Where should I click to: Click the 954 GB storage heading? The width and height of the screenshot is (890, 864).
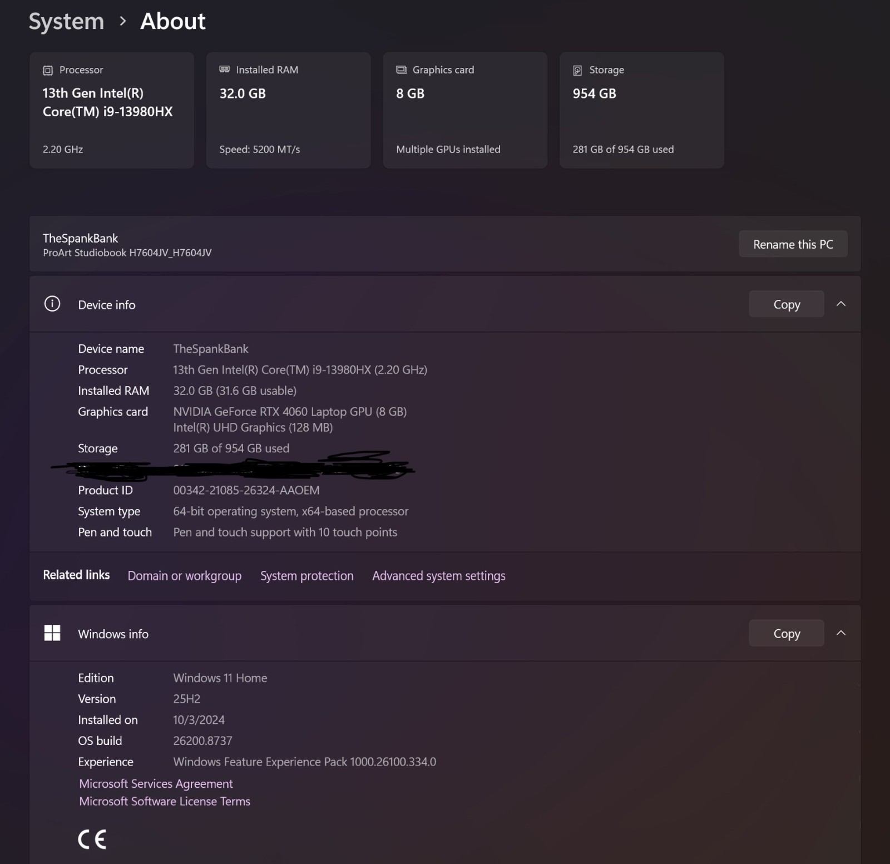click(x=595, y=93)
